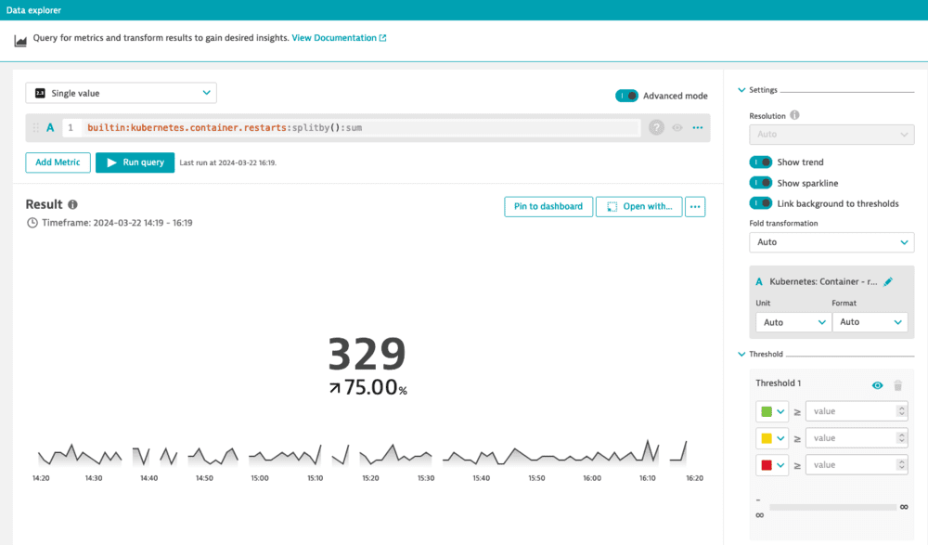Click the first threshold value input field
The width and height of the screenshot is (928, 545).
point(849,410)
